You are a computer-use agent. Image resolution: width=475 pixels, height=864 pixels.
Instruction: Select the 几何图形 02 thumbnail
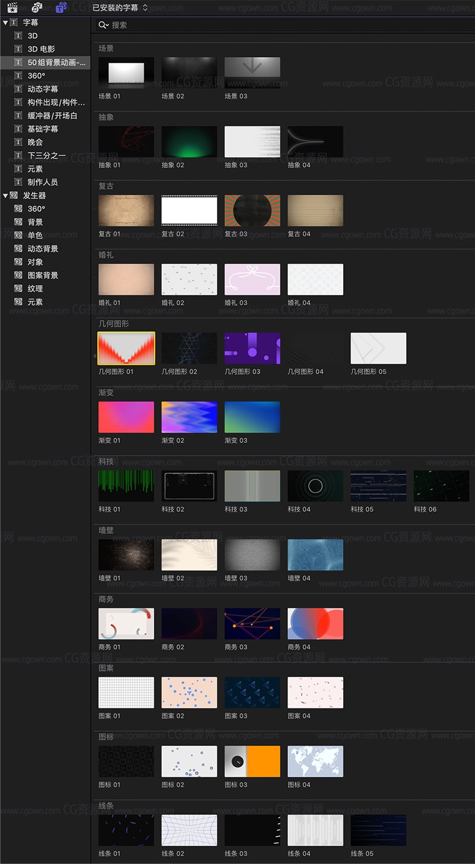189,349
